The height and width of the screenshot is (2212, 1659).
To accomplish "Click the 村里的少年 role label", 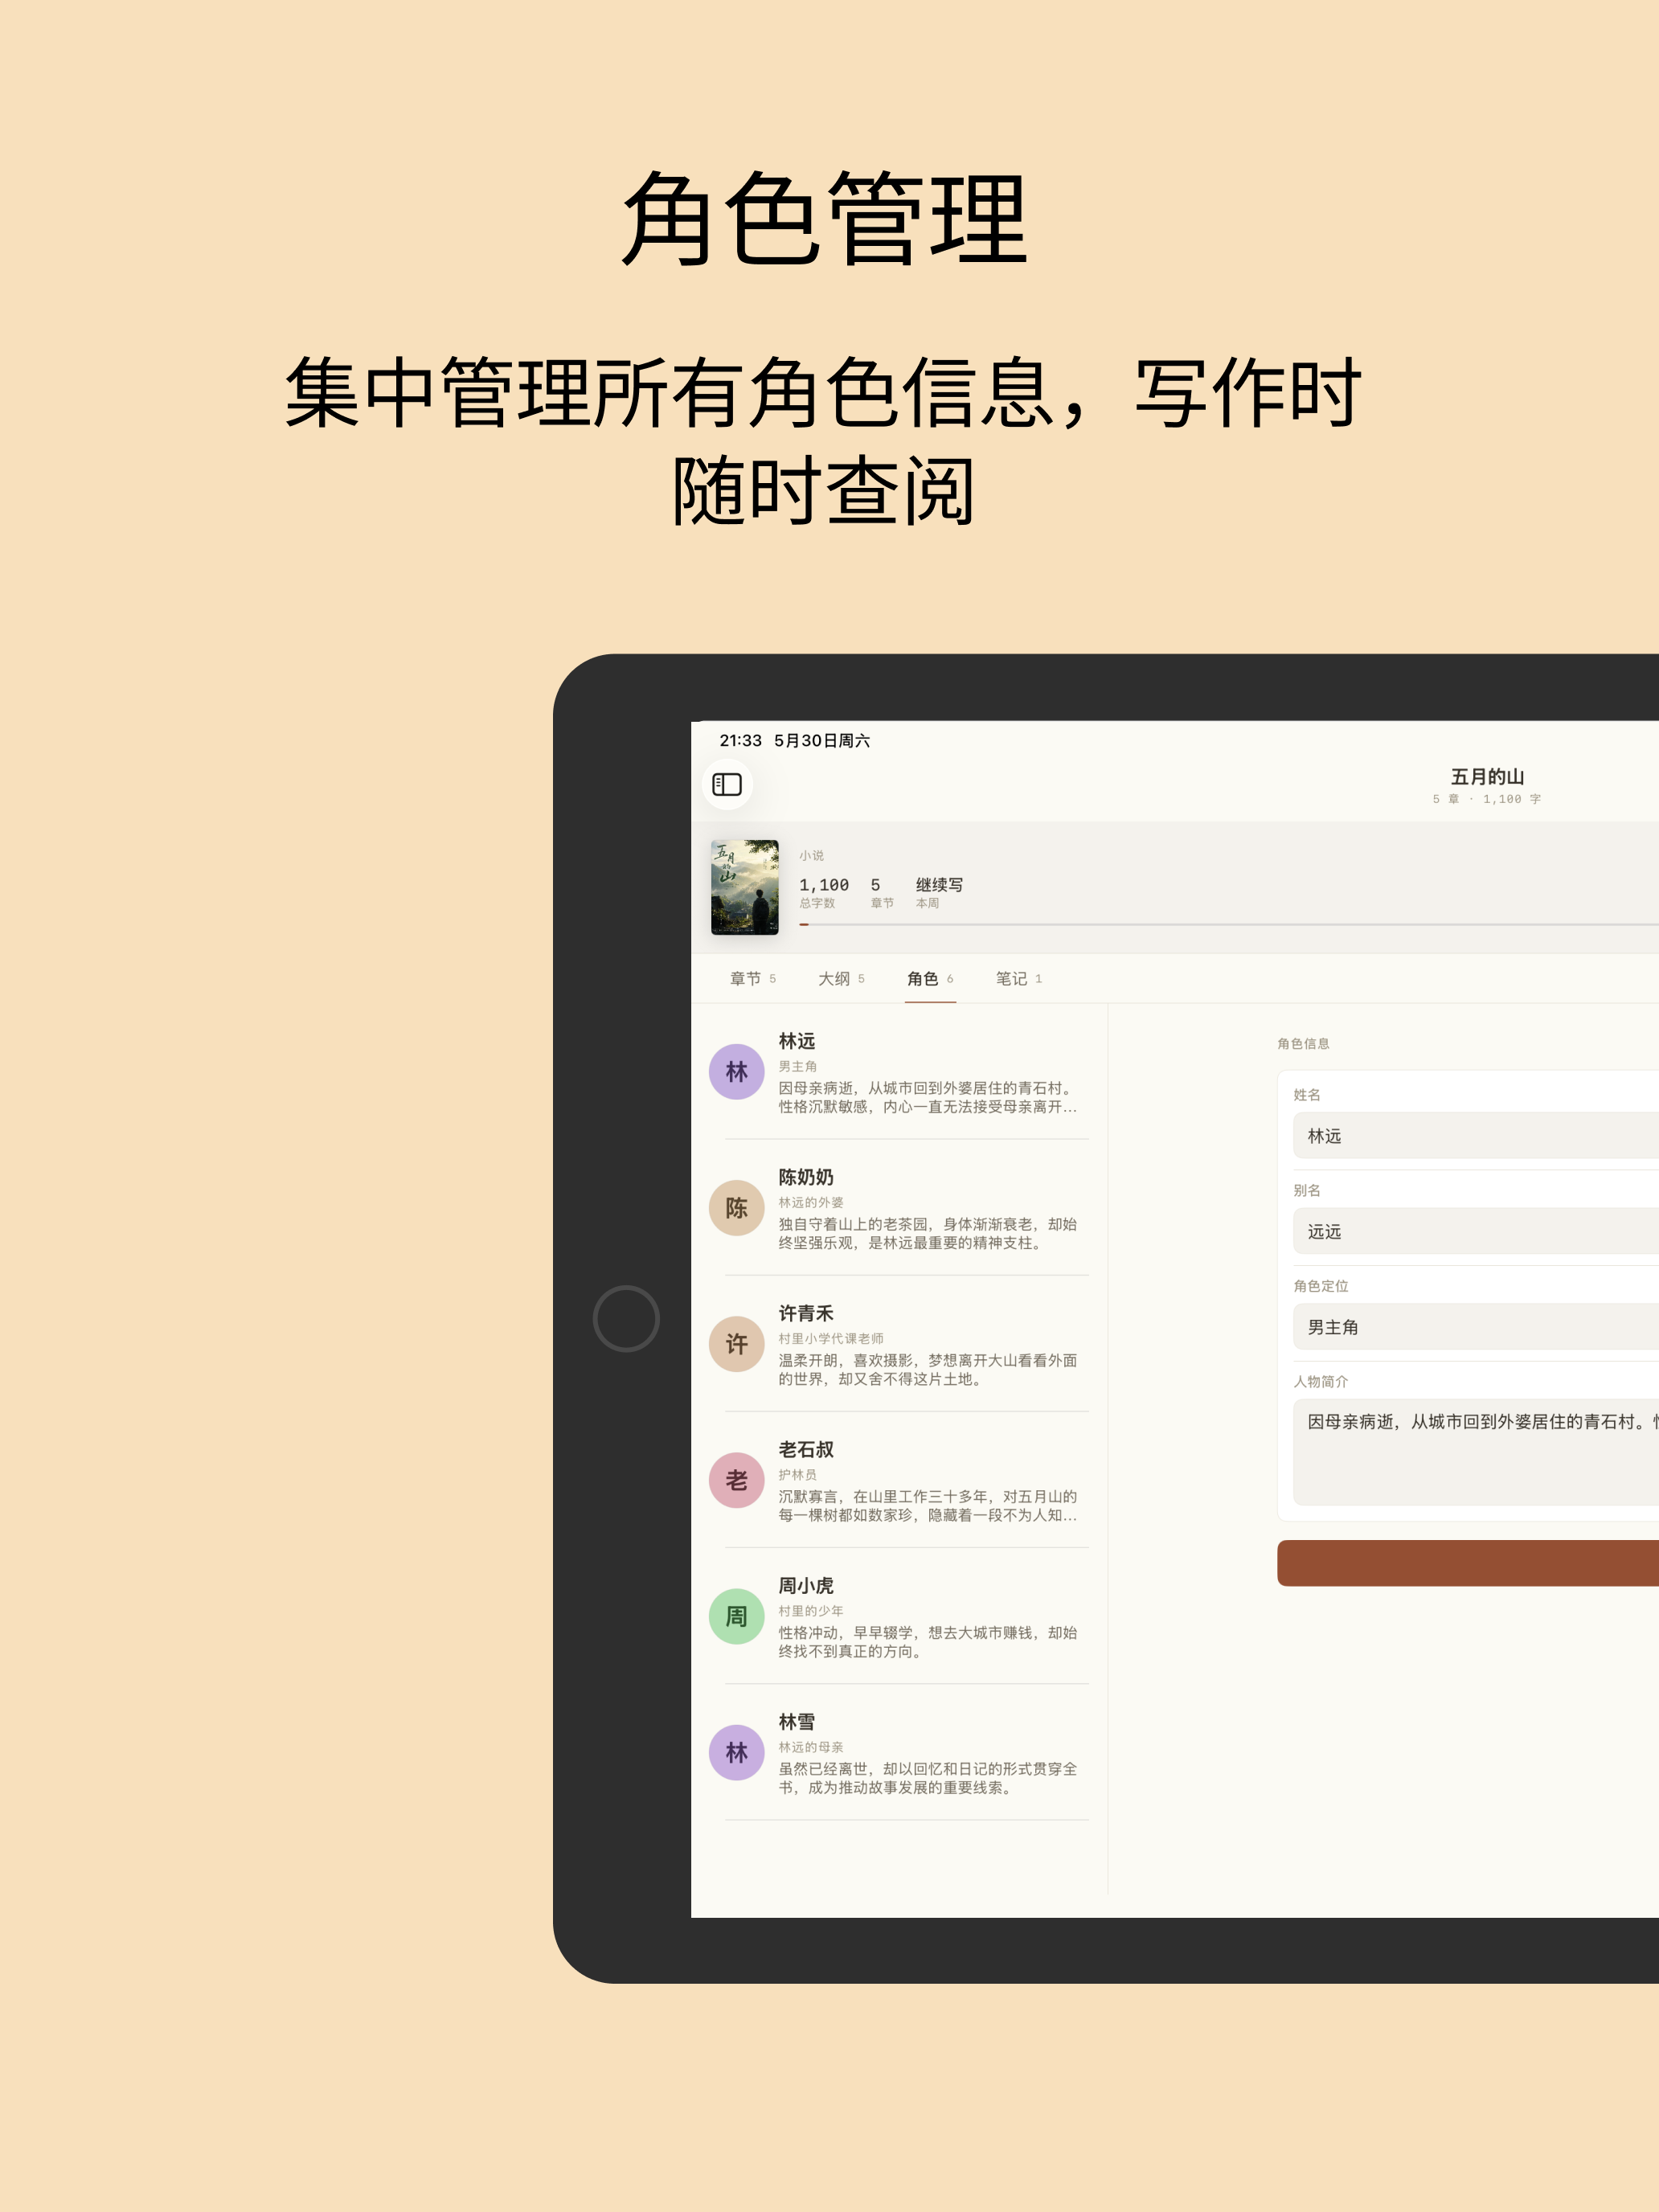I will point(811,1611).
